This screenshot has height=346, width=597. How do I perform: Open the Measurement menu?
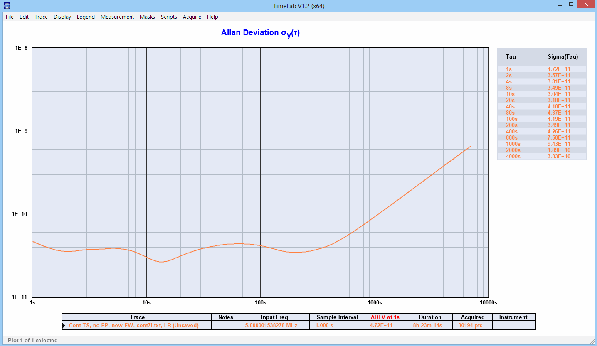point(117,17)
